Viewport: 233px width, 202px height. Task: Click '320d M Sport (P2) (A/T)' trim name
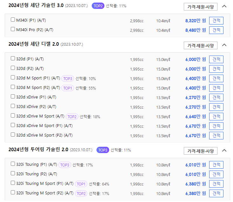[38, 88]
